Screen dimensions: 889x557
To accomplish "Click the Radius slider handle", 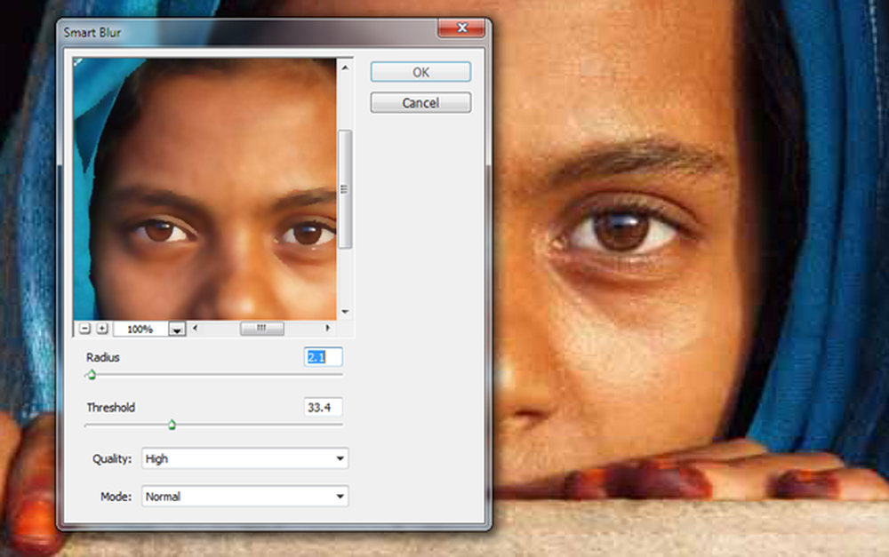I will coord(92,375).
